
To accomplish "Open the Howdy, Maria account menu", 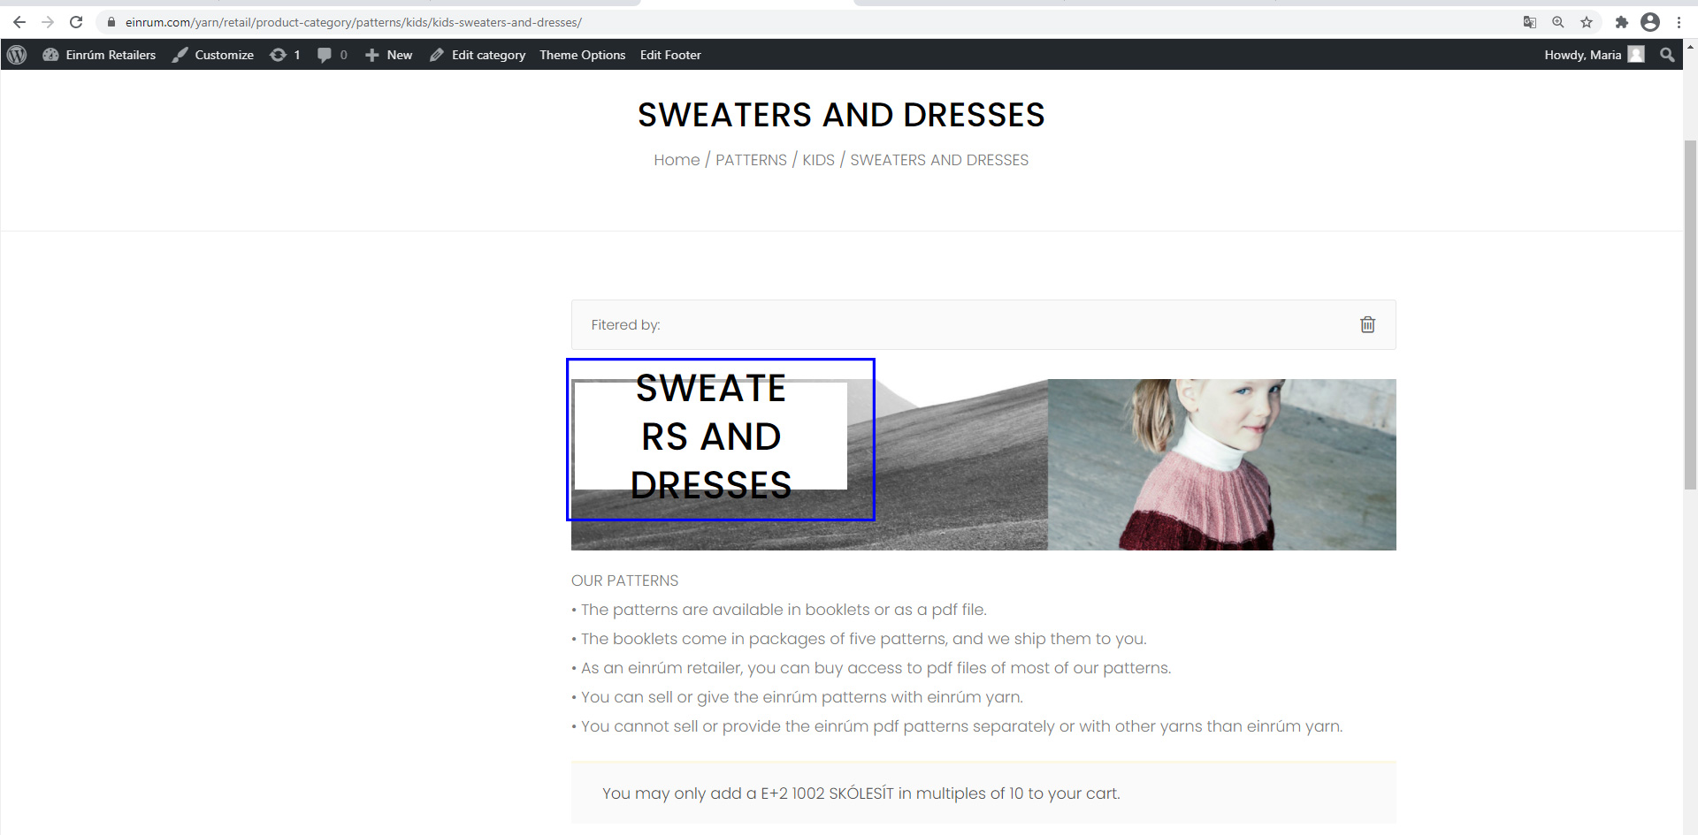I will click(1594, 55).
